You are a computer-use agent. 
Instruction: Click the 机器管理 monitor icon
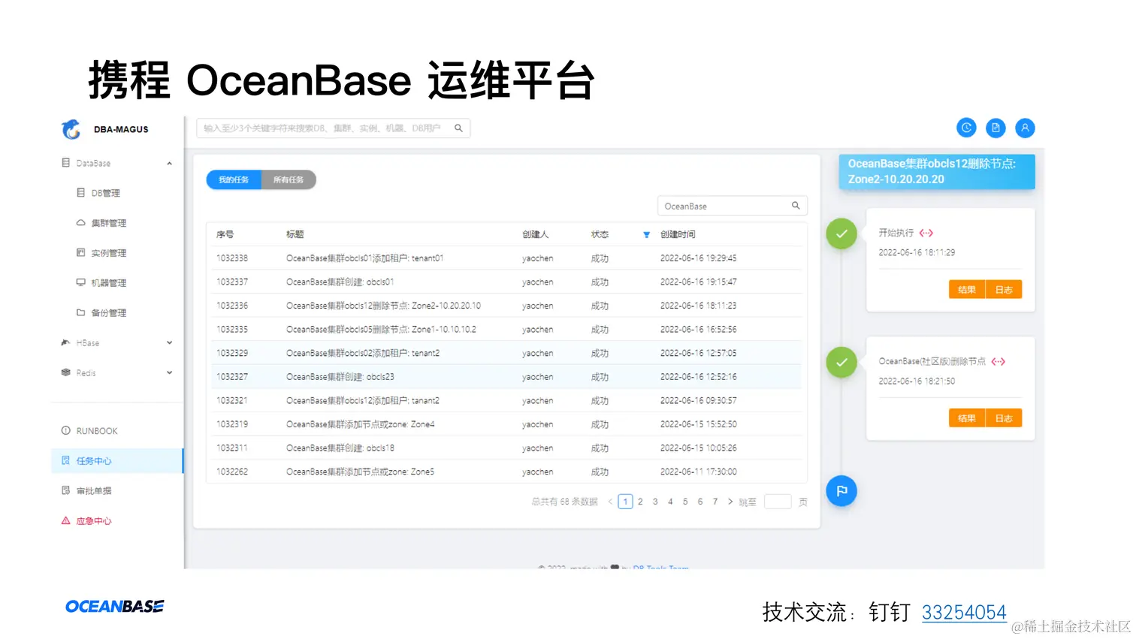81,283
